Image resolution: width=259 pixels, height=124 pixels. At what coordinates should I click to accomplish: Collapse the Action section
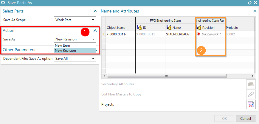point(95,30)
